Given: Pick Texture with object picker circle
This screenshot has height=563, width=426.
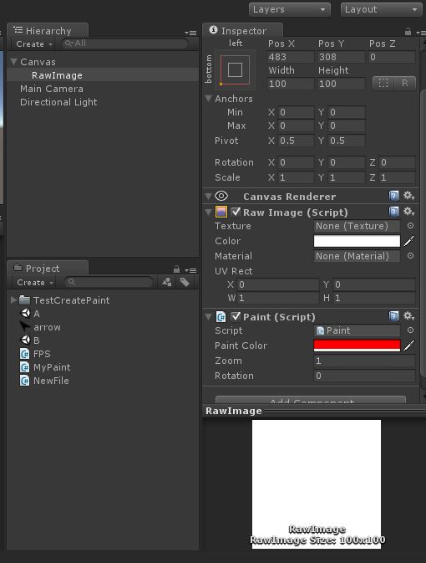Looking at the screenshot, I should pyautogui.click(x=411, y=226).
